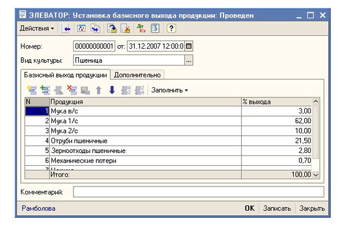Sort rows ascending A-Z
Viewport: 341px width, 228px height.
tap(126, 90)
